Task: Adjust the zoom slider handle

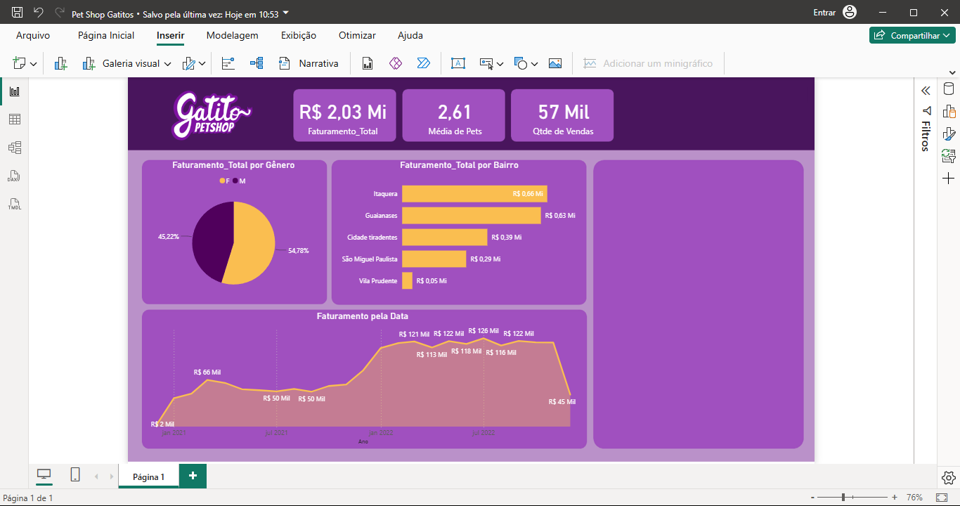Action: coord(843,498)
